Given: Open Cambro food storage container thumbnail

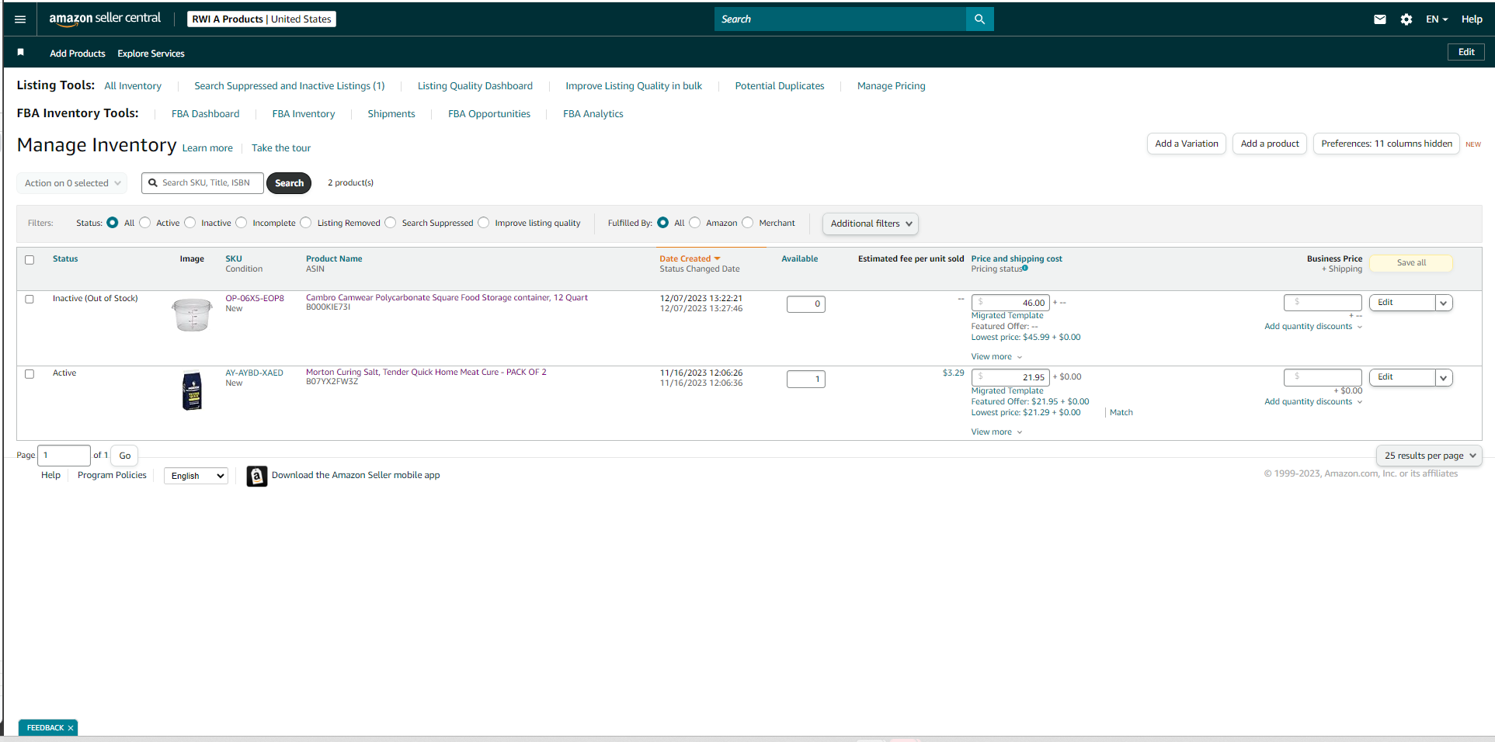Looking at the screenshot, I should 192,314.
